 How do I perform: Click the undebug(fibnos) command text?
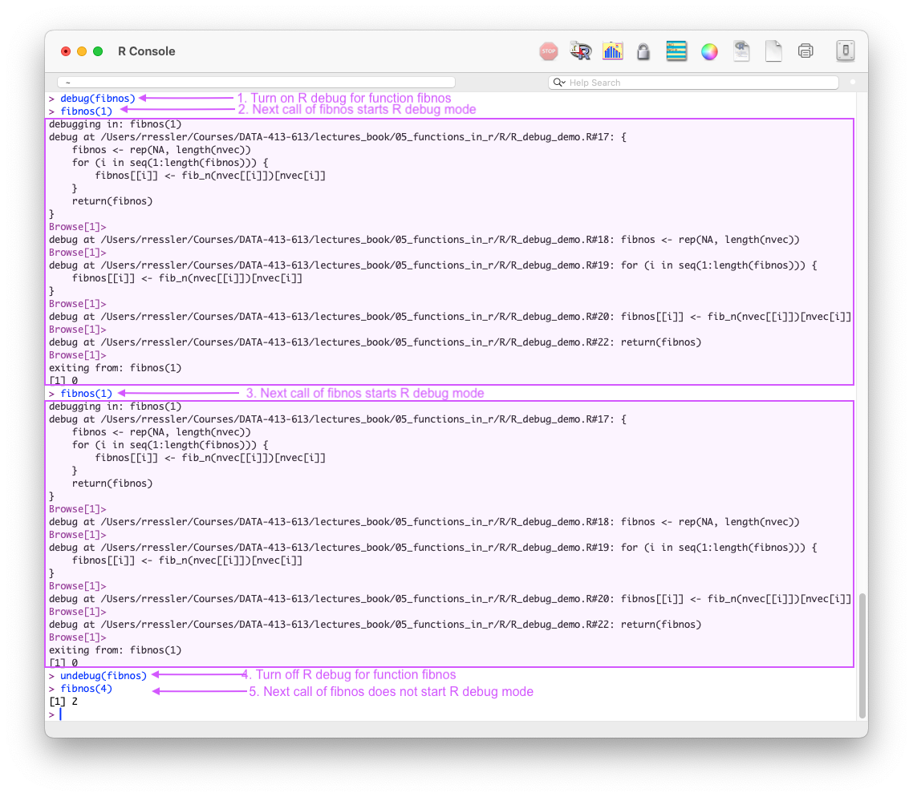(x=105, y=675)
